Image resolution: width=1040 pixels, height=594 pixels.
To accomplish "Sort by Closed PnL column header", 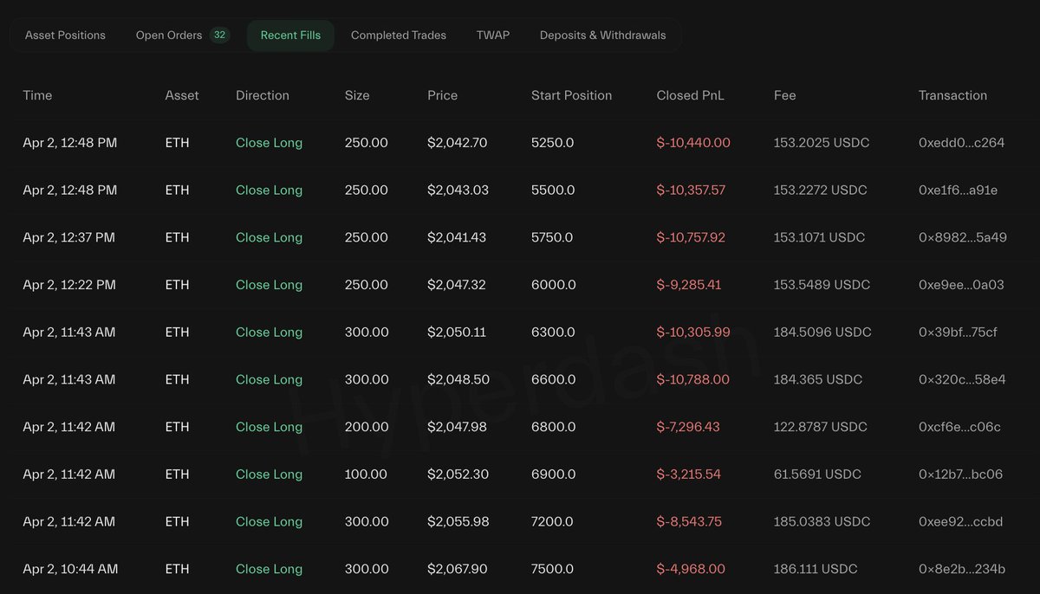I will pyautogui.click(x=690, y=95).
